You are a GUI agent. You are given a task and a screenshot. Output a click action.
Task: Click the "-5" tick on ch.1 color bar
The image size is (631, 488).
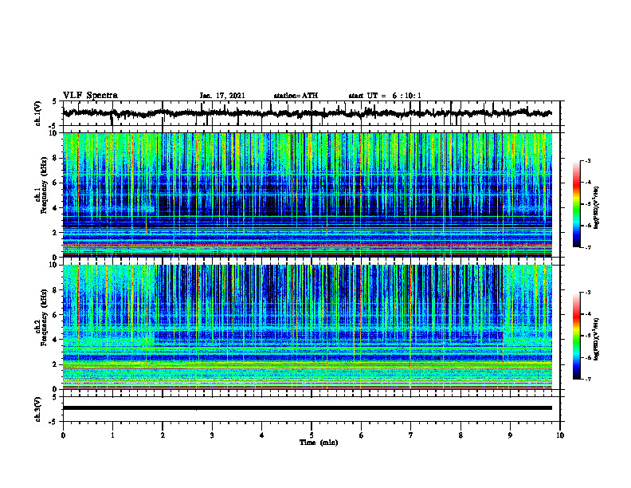click(x=588, y=204)
